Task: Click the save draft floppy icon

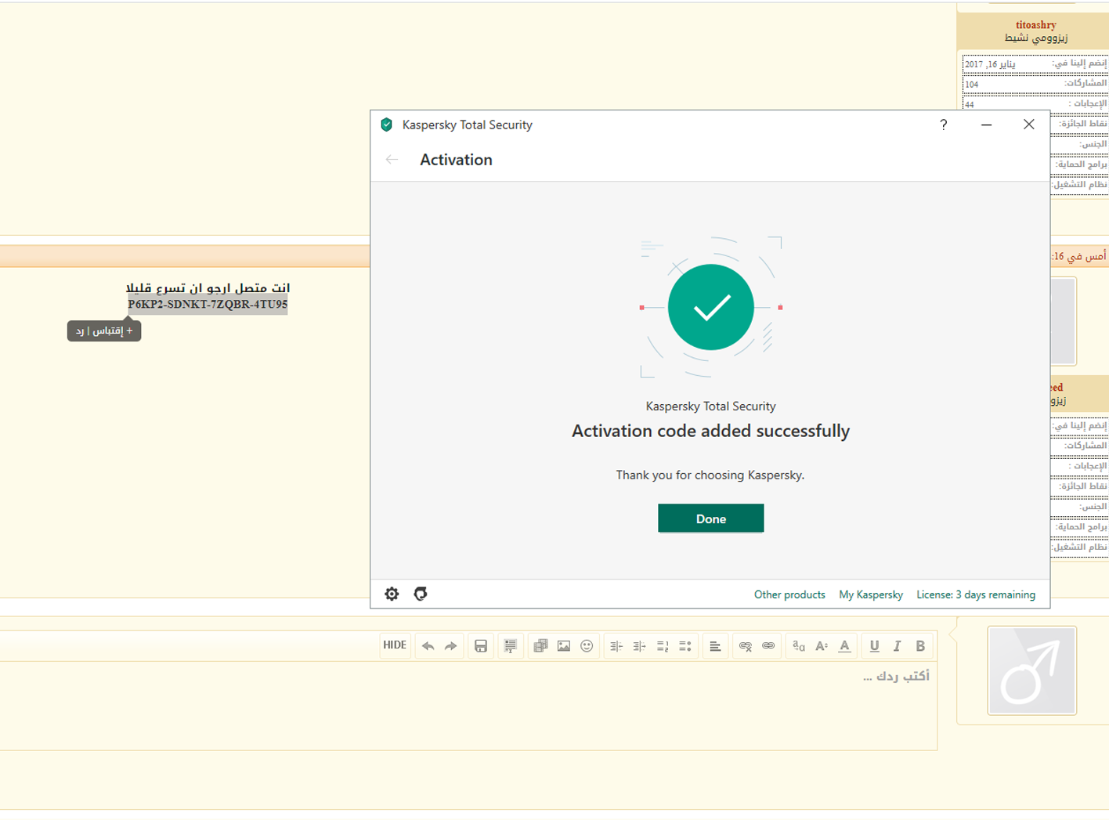Action: tap(481, 646)
